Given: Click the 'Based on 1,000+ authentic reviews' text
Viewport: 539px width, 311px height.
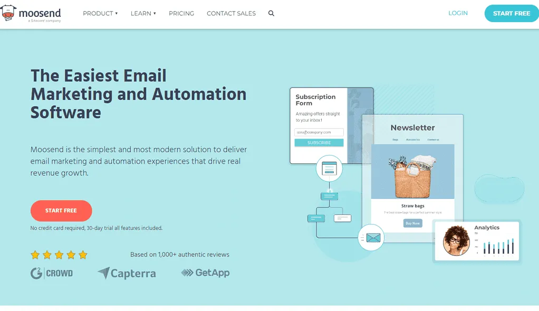Looking at the screenshot, I should click(x=180, y=254).
